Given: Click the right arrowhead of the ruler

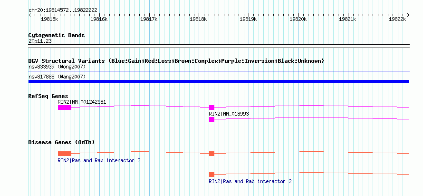Looking at the screenshot, I should point(408,15).
